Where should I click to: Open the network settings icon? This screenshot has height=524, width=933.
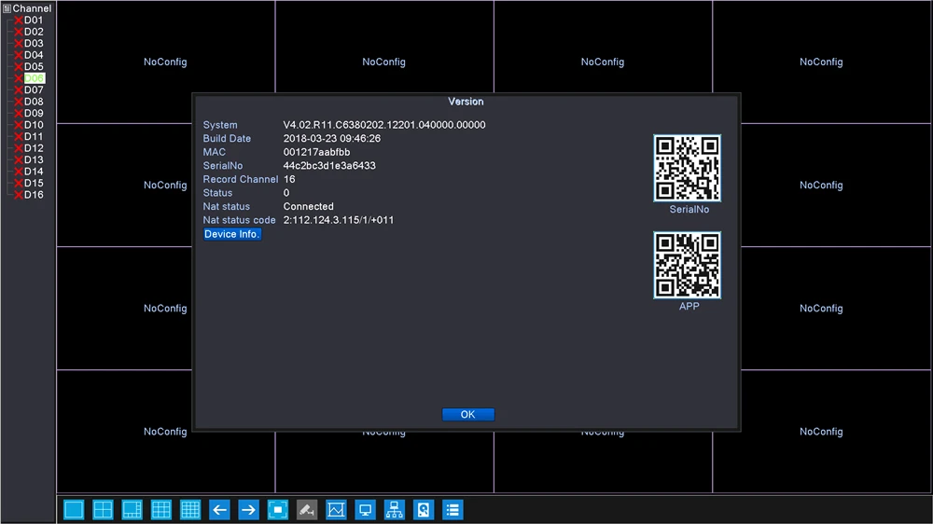(395, 510)
